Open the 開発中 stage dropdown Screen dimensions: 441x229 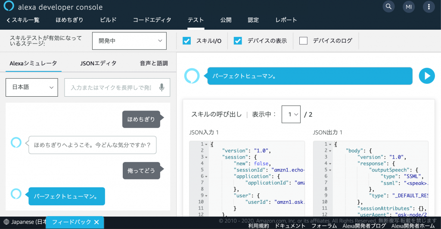(x=129, y=41)
